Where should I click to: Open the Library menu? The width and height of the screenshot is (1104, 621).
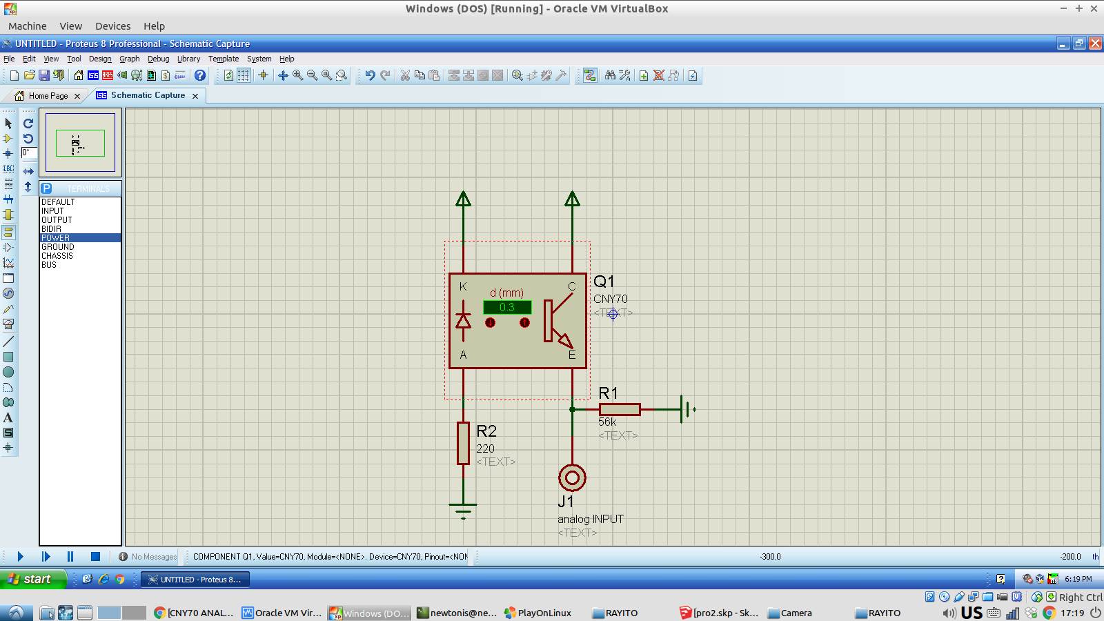(x=188, y=59)
